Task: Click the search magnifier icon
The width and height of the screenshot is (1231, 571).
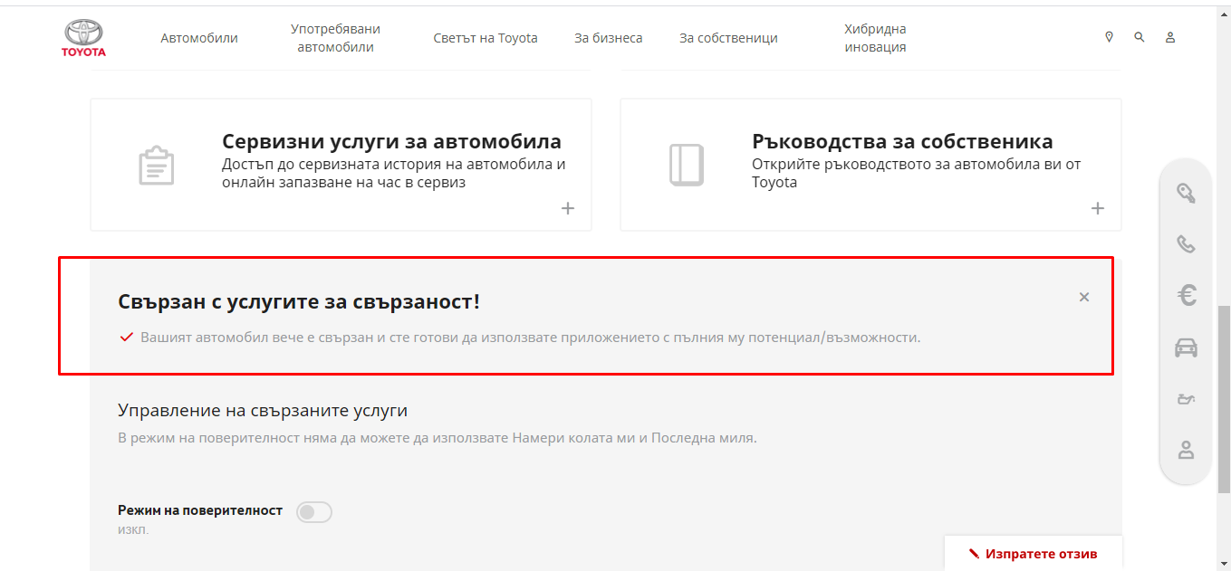Action: [1139, 37]
